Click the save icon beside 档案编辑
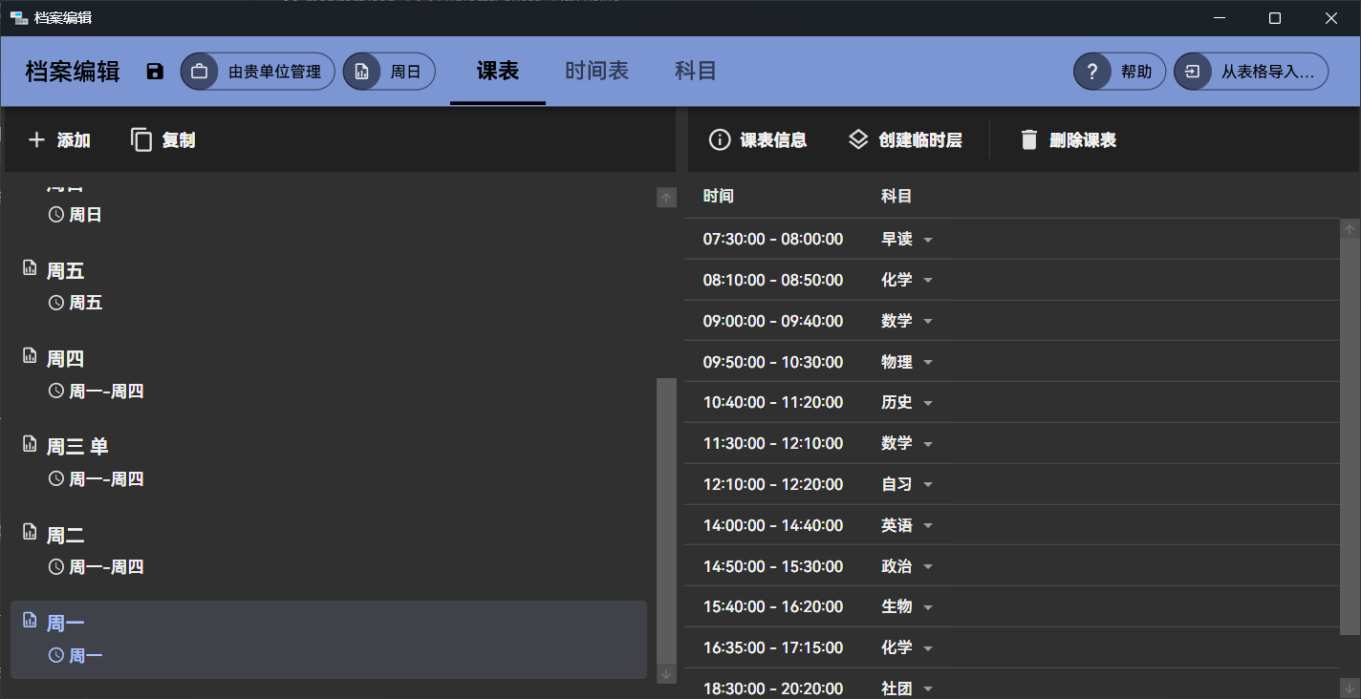Viewport: 1361px width, 699px height. click(155, 72)
